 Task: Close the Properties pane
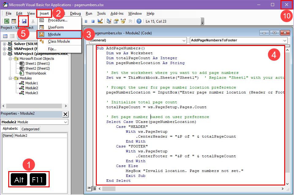tap(66, 114)
